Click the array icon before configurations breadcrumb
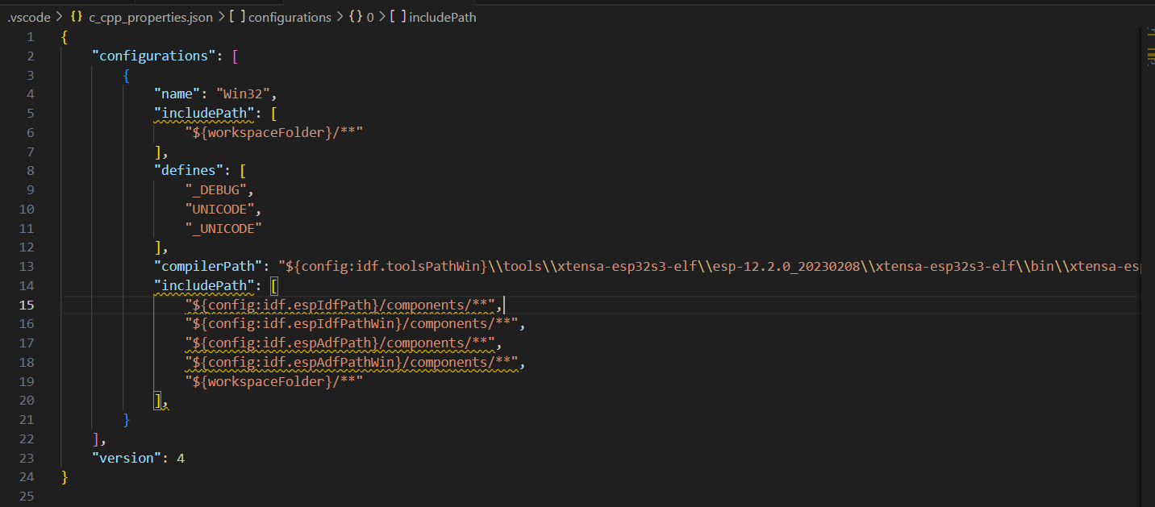The width and height of the screenshot is (1155, 507). coord(237,17)
